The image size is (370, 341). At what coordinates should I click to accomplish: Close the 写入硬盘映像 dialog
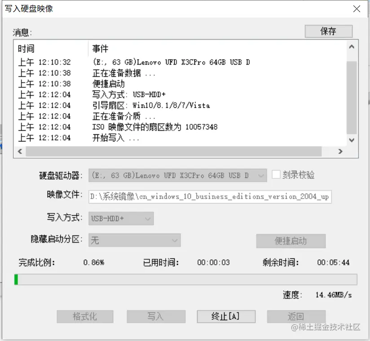pyautogui.click(x=357, y=9)
